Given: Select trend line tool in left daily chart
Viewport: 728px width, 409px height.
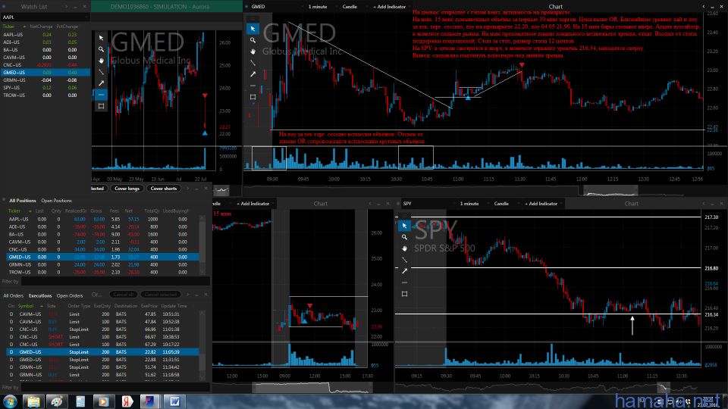Looking at the screenshot, I should point(101,72).
